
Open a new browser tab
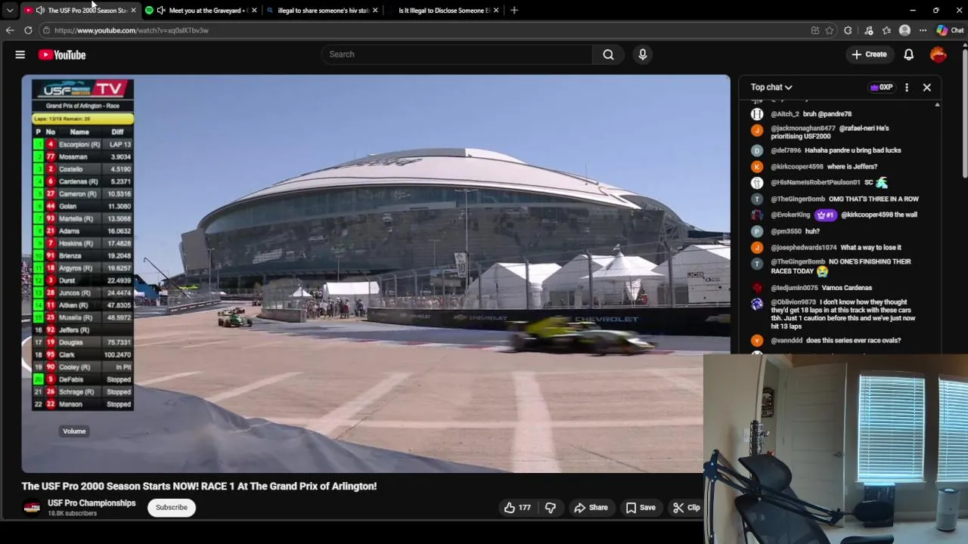(x=514, y=10)
